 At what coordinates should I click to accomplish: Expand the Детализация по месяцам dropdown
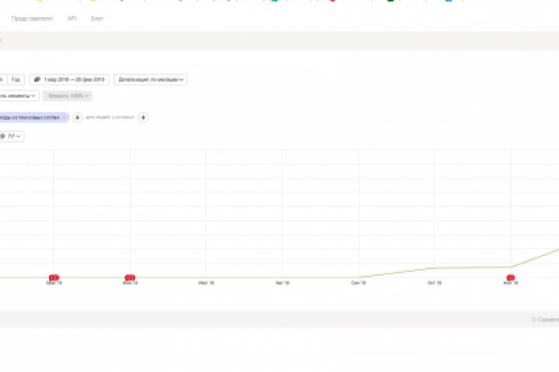pos(151,80)
